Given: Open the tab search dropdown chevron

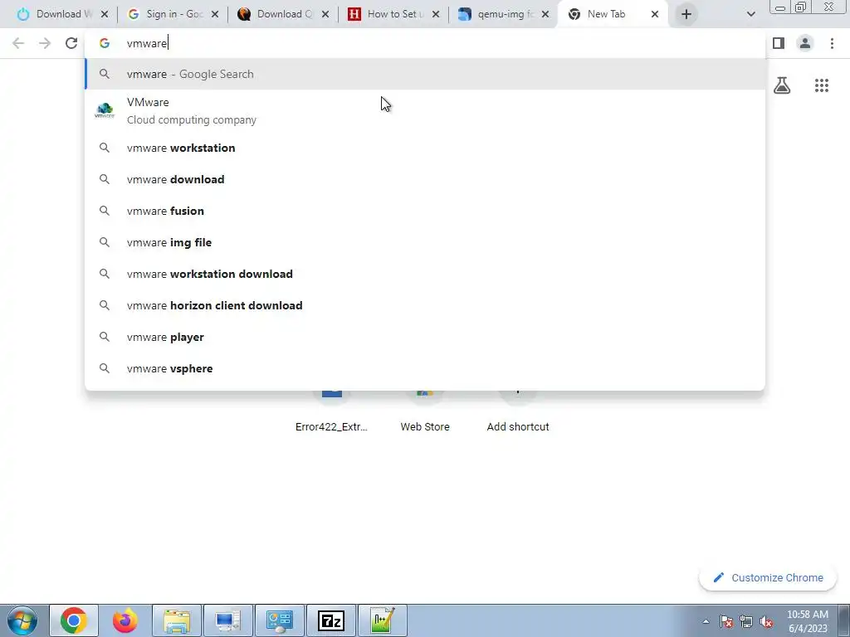Looking at the screenshot, I should pos(750,15).
